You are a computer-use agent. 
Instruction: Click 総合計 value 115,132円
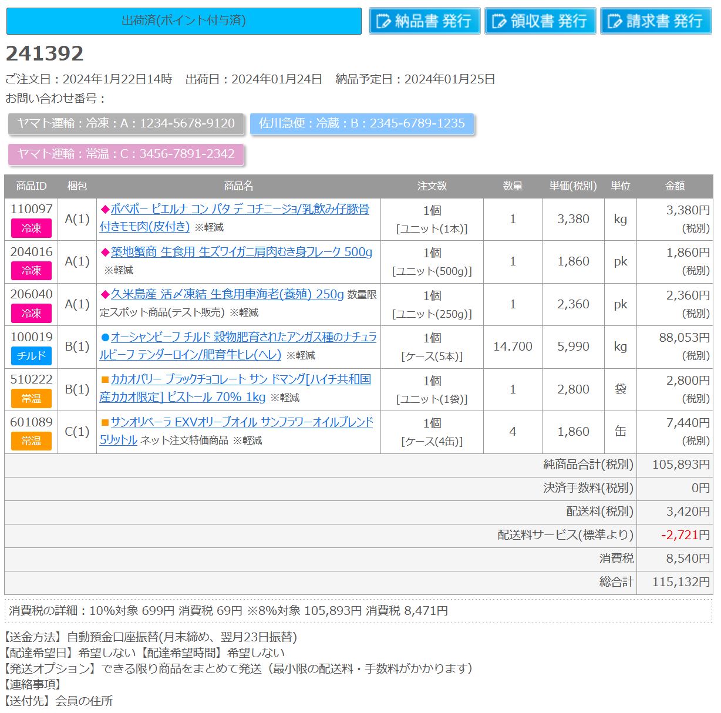coord(681,582)
